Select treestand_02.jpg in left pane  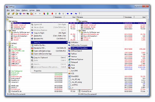pyautogui.click(x=19, y=27)
